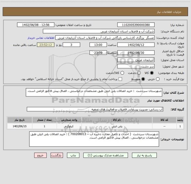Click ردیف column header
191x184 pixels.
click(180, 120)
